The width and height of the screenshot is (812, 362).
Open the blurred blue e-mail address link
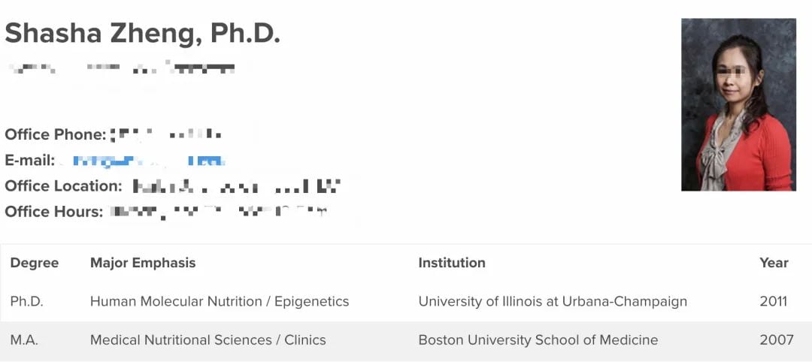(x=148, y=161)
